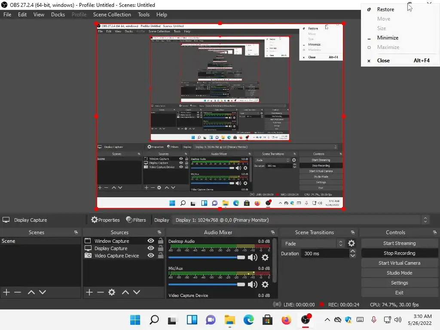The height and width of the screenshot is (330, 440).
Task: Open Display selection dropdown
Action: pyautogui.click(x=300, y=220)
